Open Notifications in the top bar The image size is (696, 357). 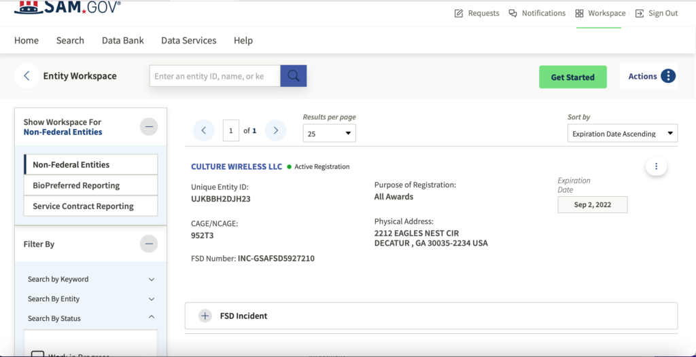(x=537, y=14)
